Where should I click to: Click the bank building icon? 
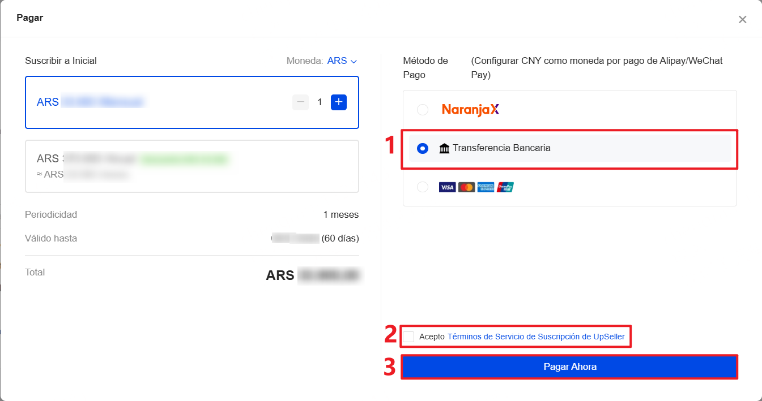point(444,148)
